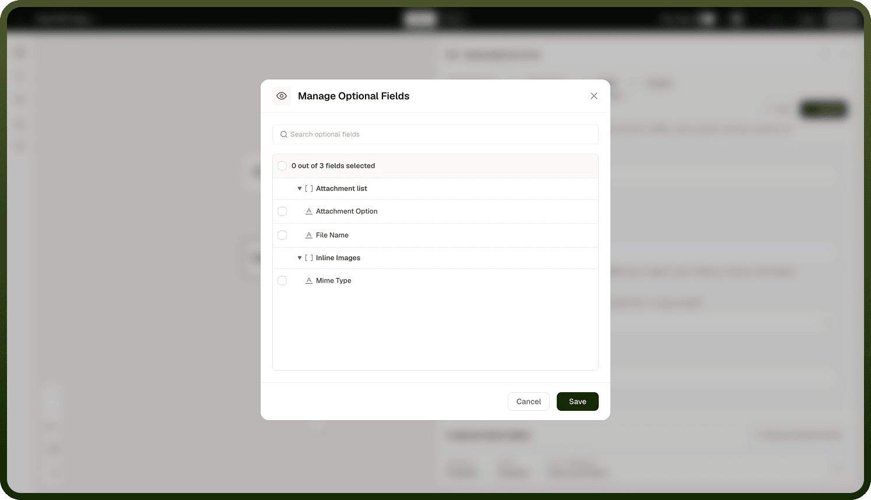Check the Attachment Option checkbox
This screenshot has height=500, width=871.
pyautogui.click(x=282, y=212)
